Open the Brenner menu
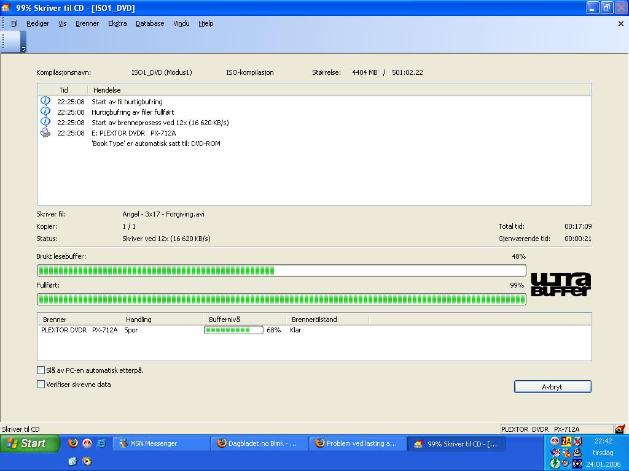The height and width of the screenshot is (471, 629). pyautogui.click(x=87, y=23)
